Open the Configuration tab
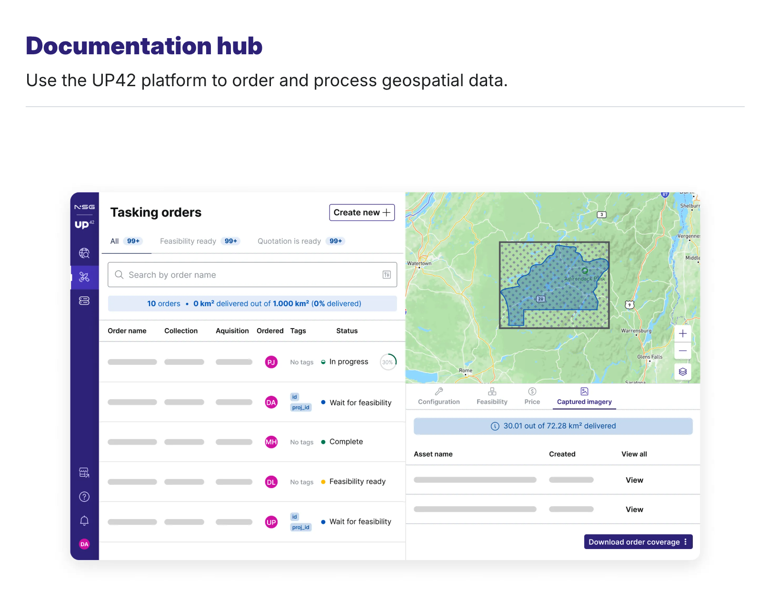Screen dimensions: 779x600 point(439,396)
